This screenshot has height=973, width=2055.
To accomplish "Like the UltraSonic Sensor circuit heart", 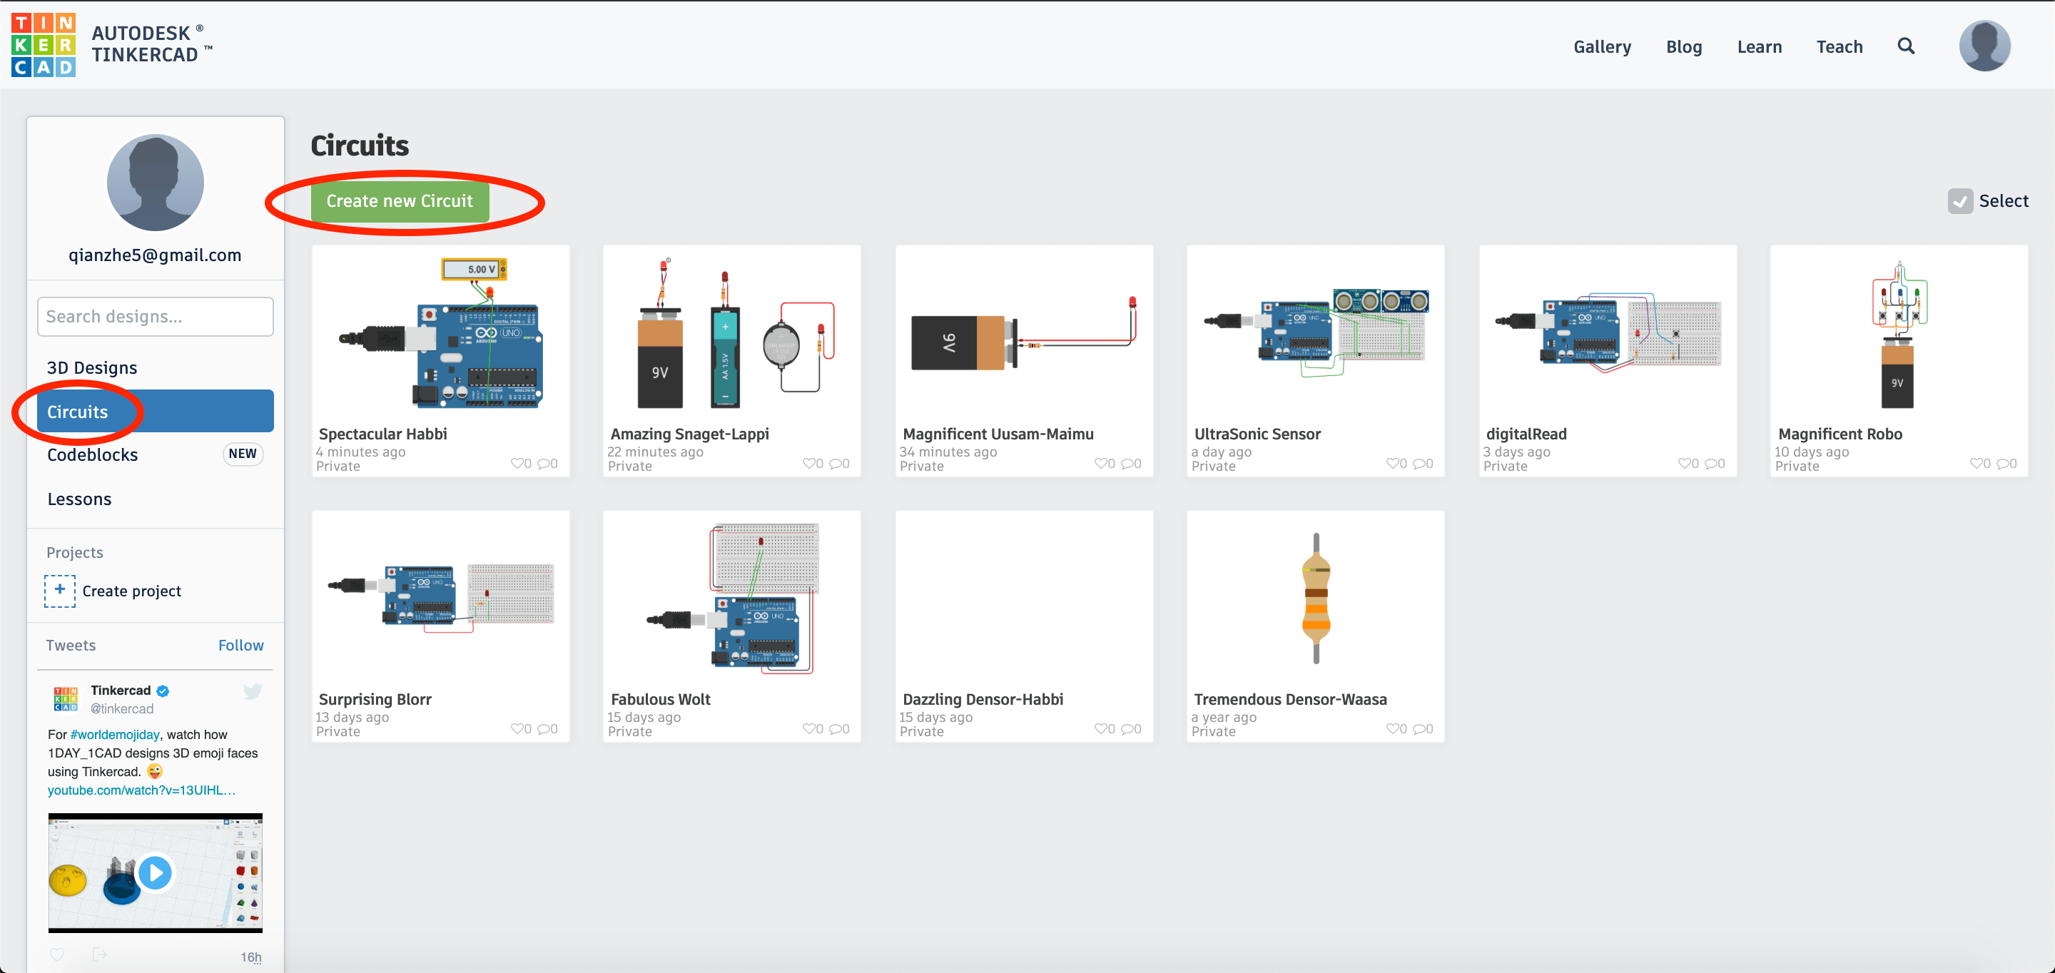I will pyautogui.click(x=1392, y=464).
